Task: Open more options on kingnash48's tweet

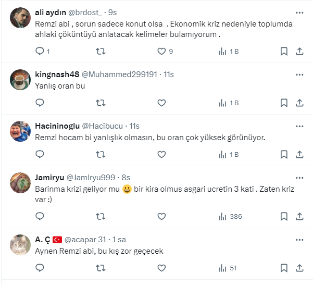Action: click(x=299, y=74)
